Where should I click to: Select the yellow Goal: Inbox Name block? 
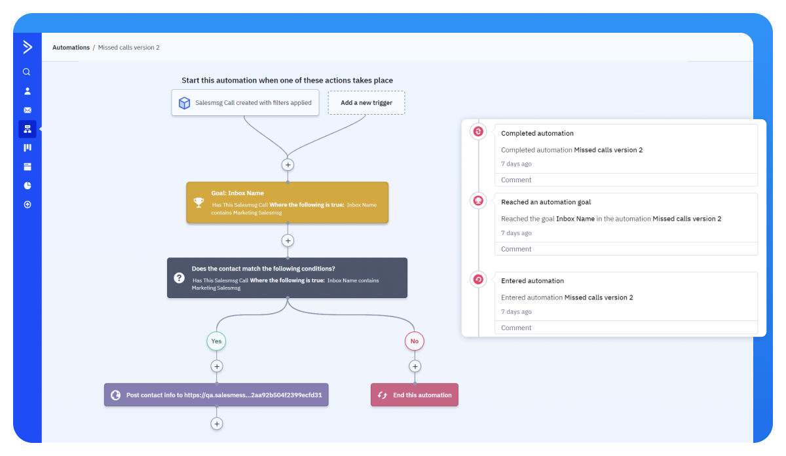(x=288, y=202)
